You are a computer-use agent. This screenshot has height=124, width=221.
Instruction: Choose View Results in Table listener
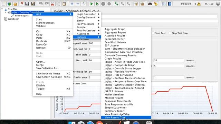126,114
